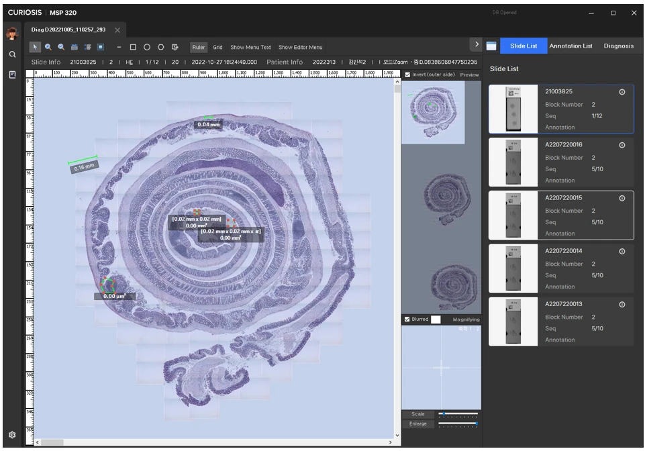Viewport: 647px width, 451px height.
Task: Select the 0.00 µm² polygon annotation label
Action: [x=114, y=296]
